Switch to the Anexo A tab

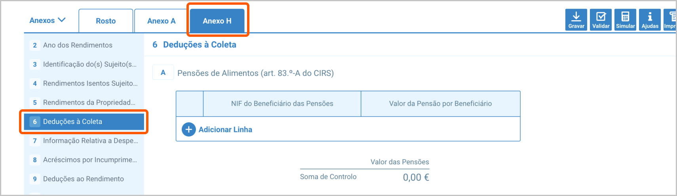point(161,21)
